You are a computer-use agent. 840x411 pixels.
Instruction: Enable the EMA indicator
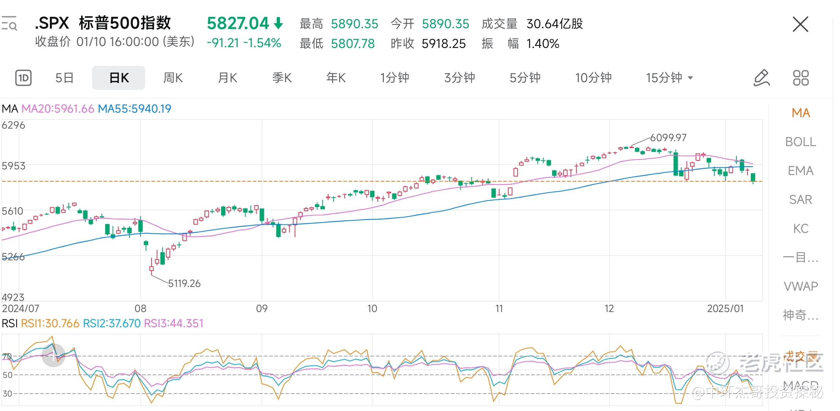(800, 171)
